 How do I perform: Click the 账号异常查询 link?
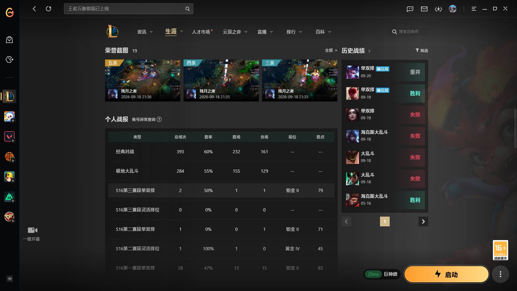(x=144, y=119)
